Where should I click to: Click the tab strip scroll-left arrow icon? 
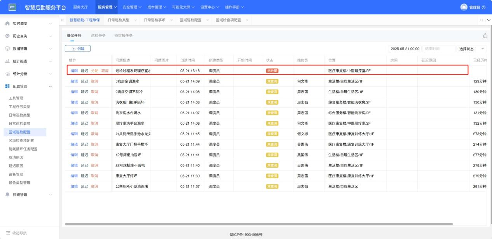click(x=63, y=20)
